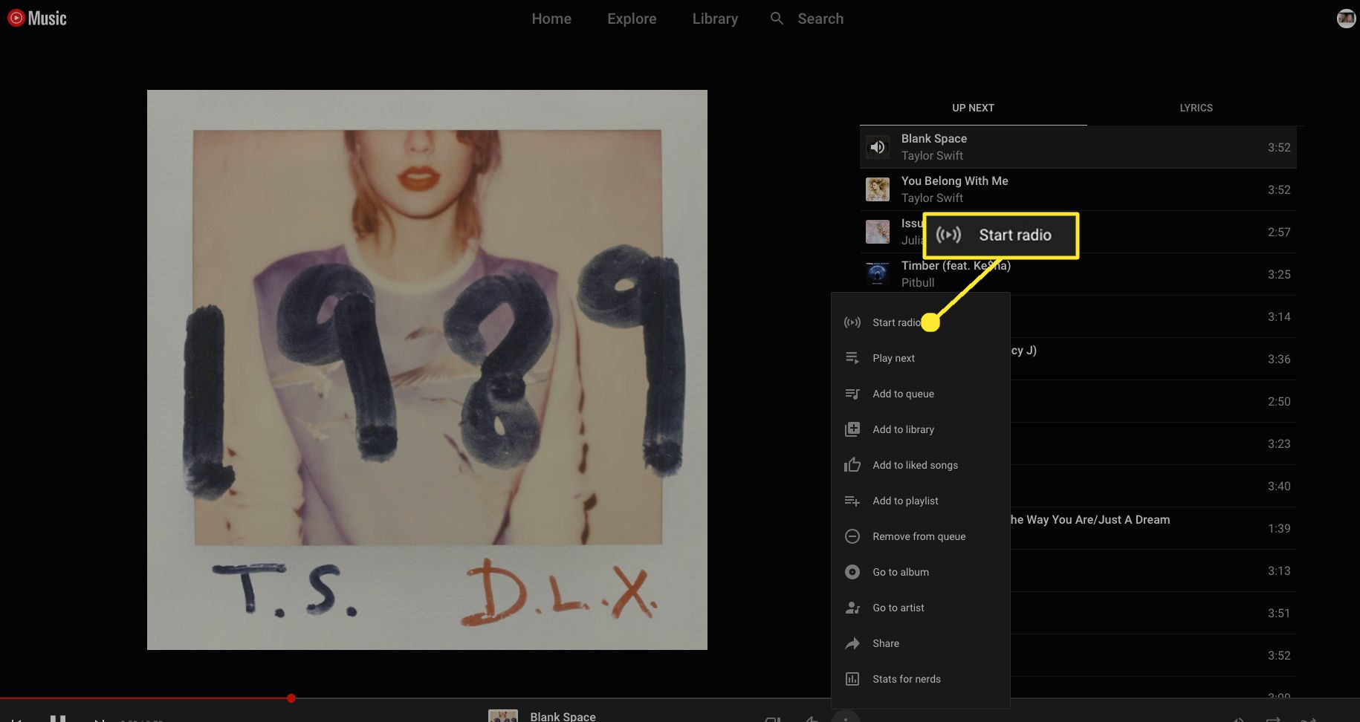Click Share in the context menu
The image size is (1360, 722).
coord(920,643)
